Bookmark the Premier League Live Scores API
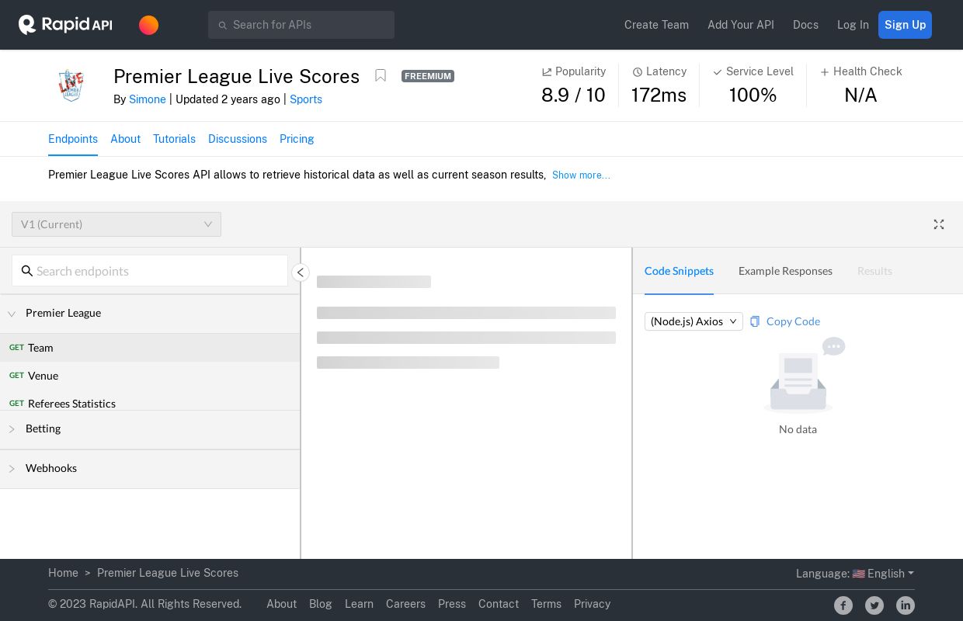The height and width of the screenshot is (621, 963). click(381, 75)
